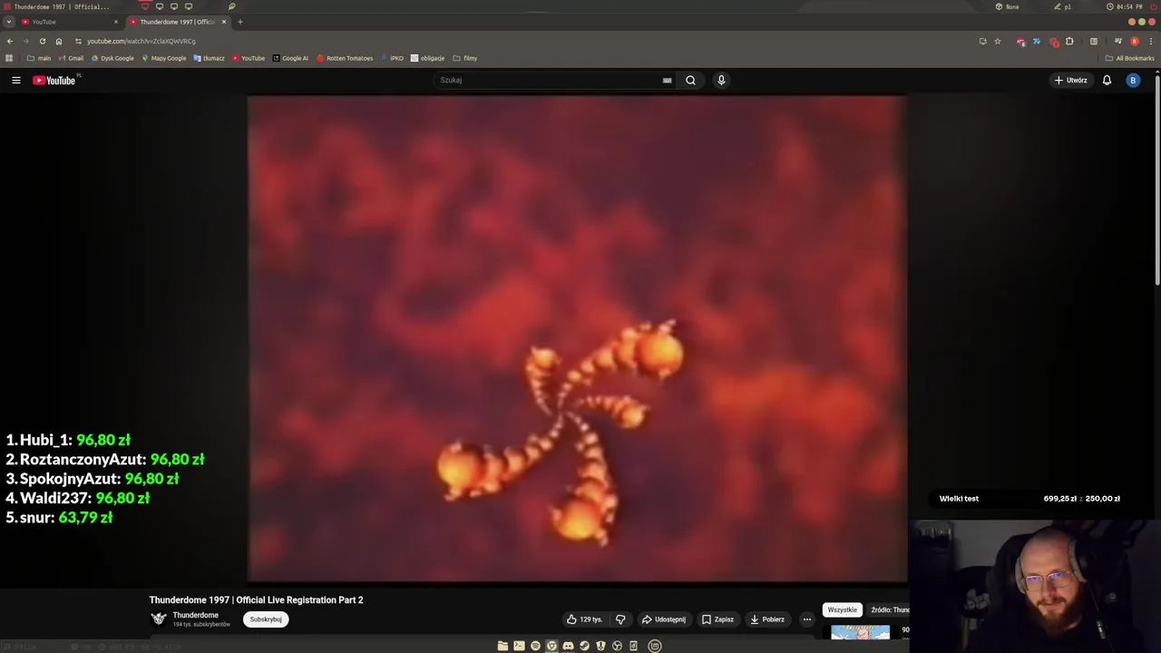Open the recommended video thumbnail

[x=860, y=632]
